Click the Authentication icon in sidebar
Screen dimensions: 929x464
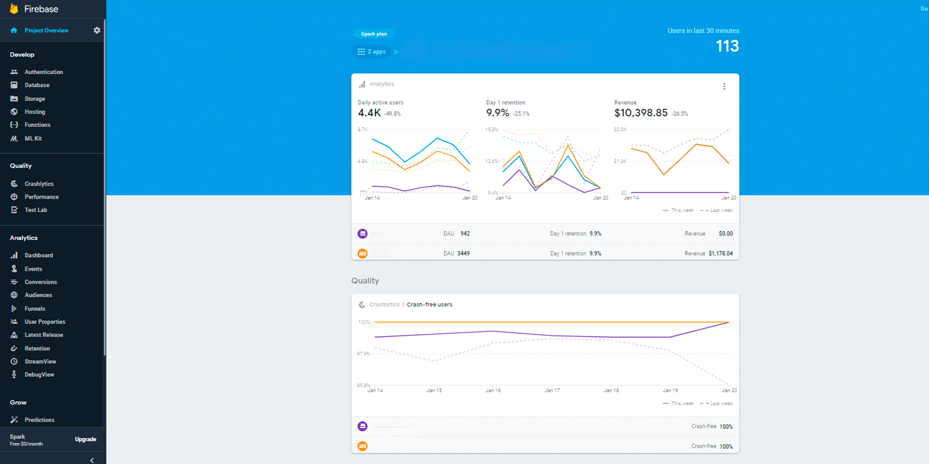[x=14, y=72]
